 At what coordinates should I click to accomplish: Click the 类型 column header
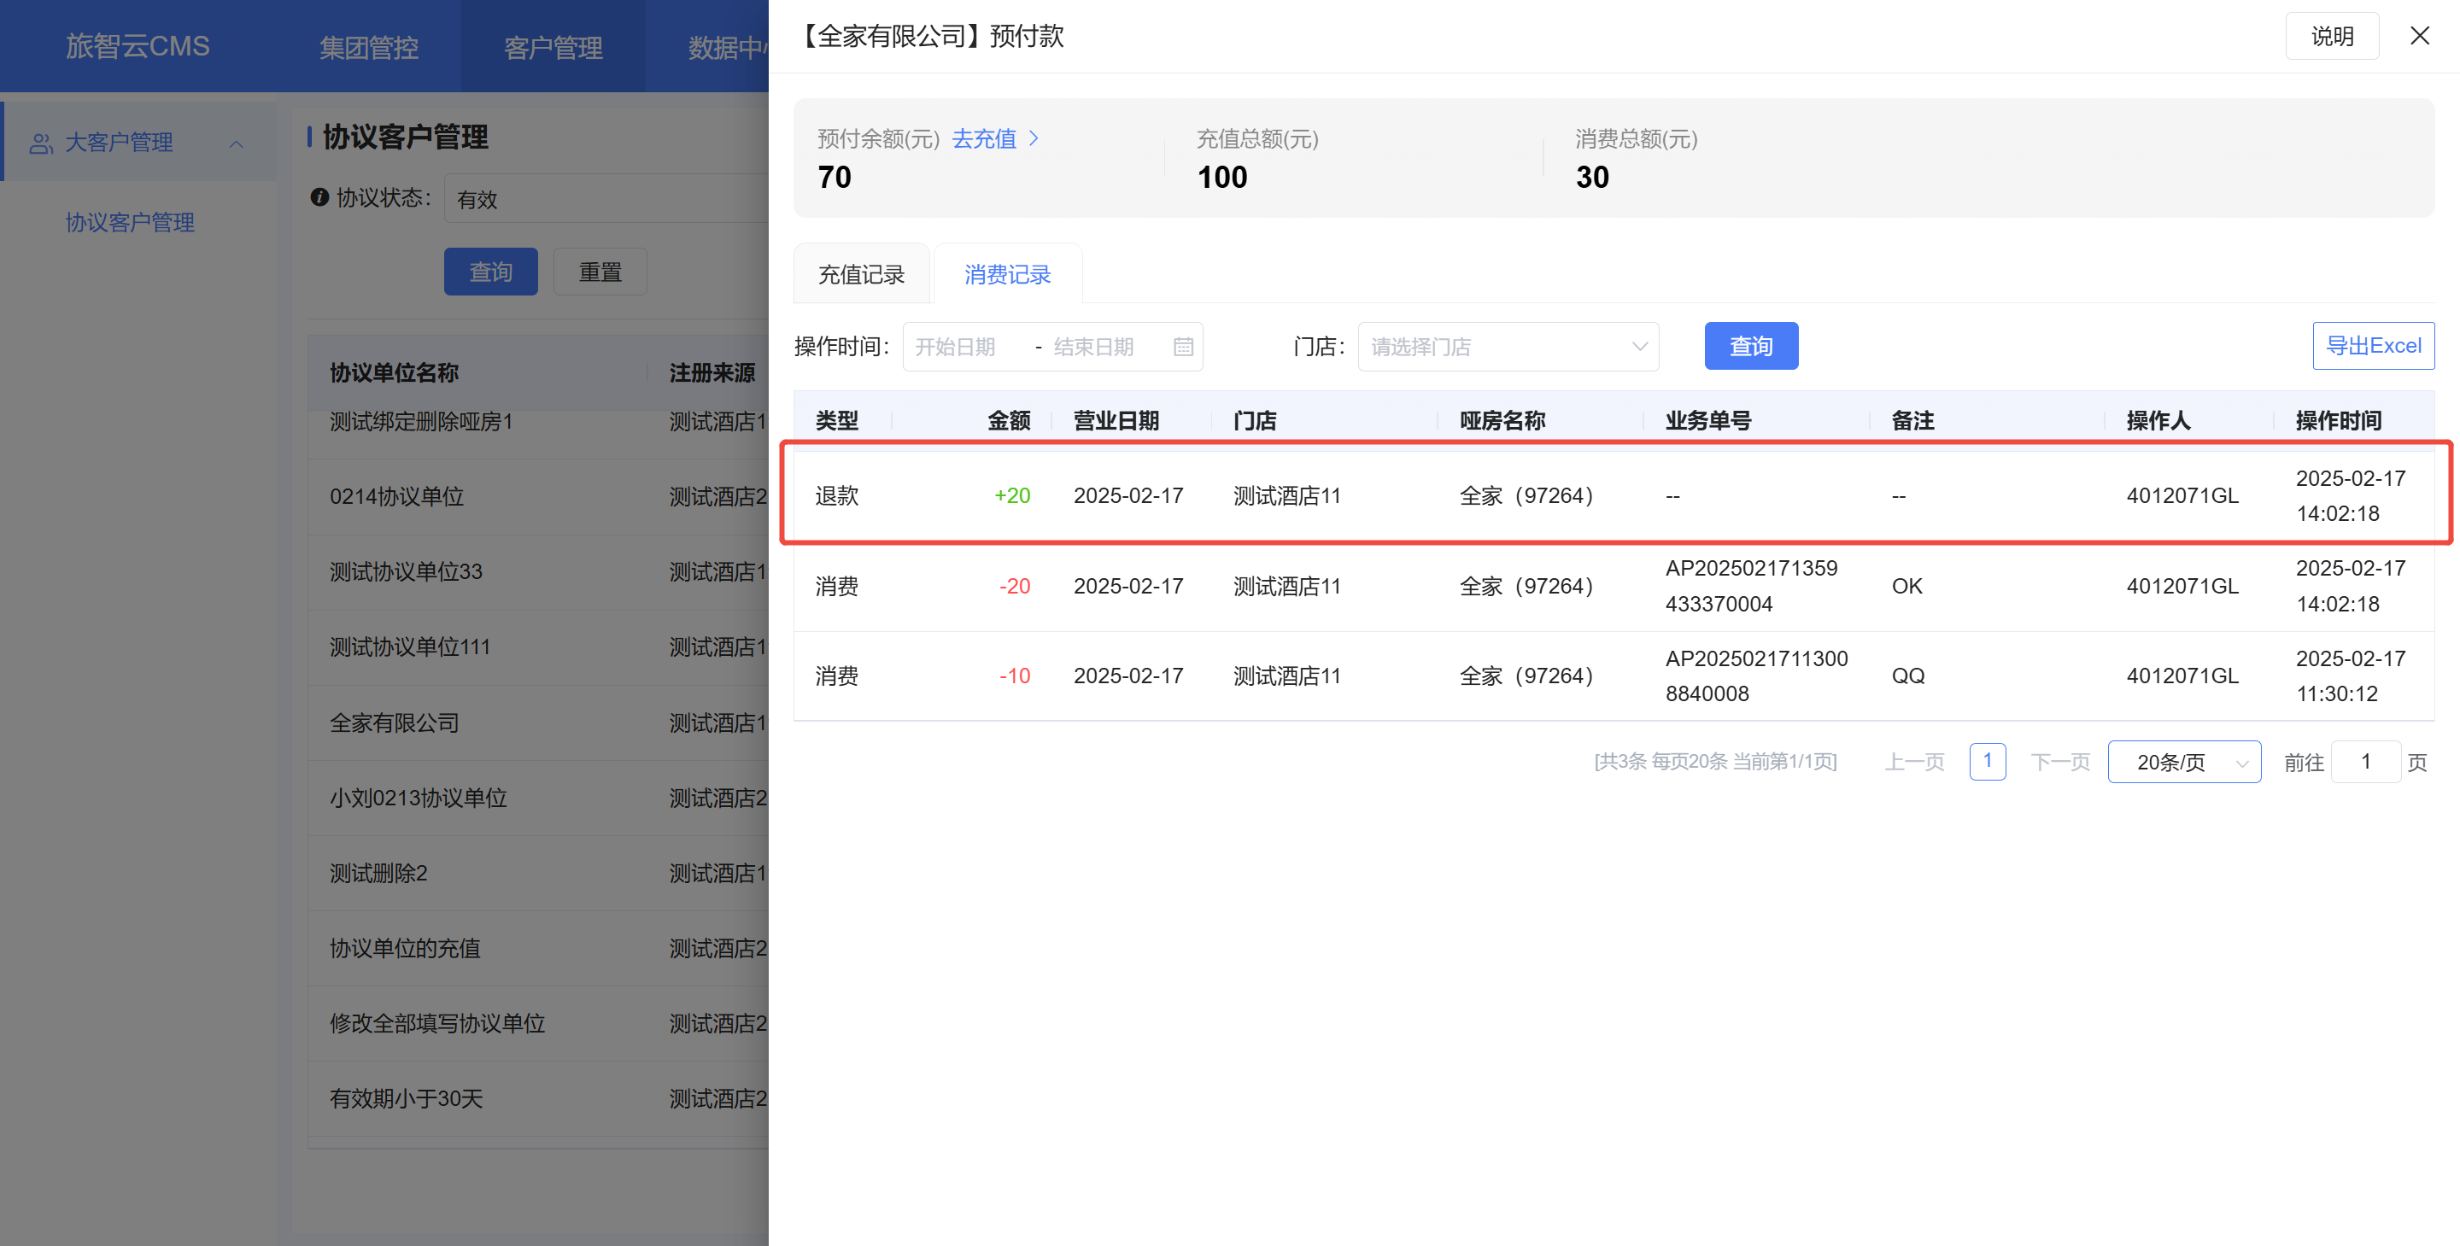[836, 420]
